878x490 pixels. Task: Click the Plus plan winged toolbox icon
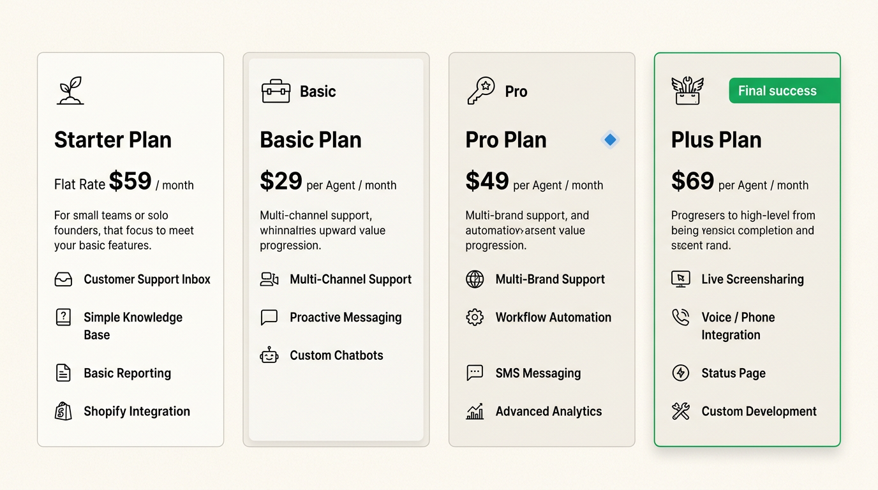(687, 91)
